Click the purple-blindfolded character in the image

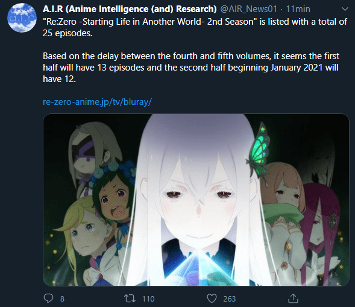[x=90, y=154]
